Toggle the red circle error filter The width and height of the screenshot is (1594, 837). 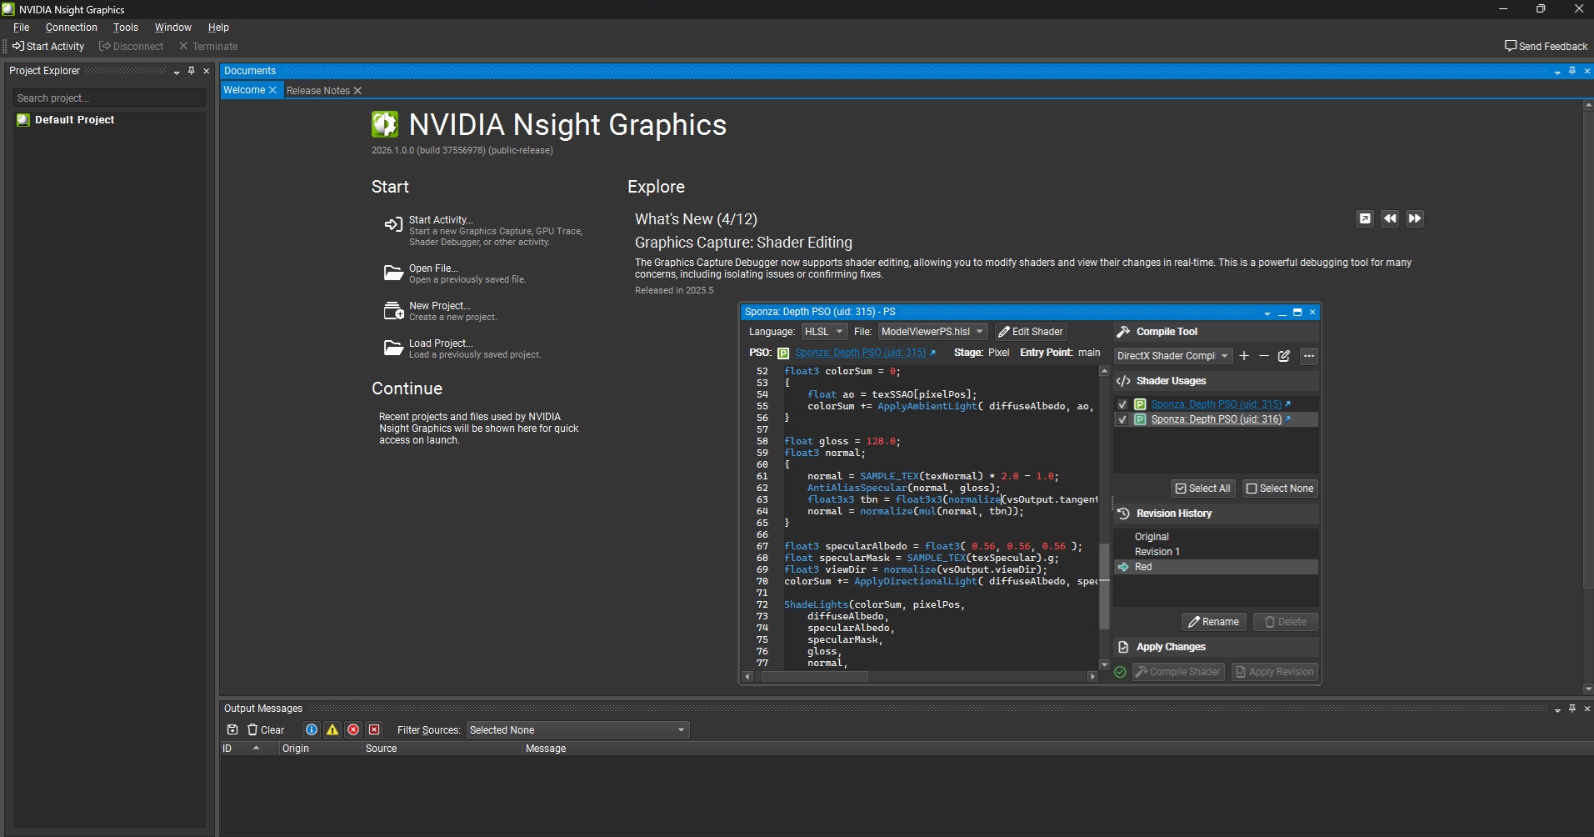[x=353, y=729]
